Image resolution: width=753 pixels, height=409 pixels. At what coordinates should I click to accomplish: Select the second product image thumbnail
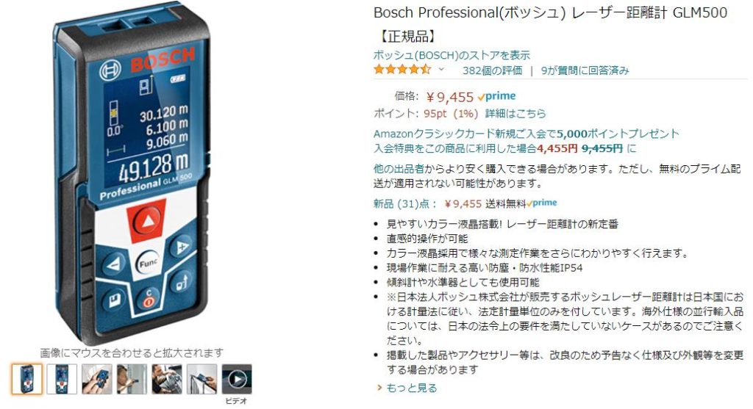point(62,380)
